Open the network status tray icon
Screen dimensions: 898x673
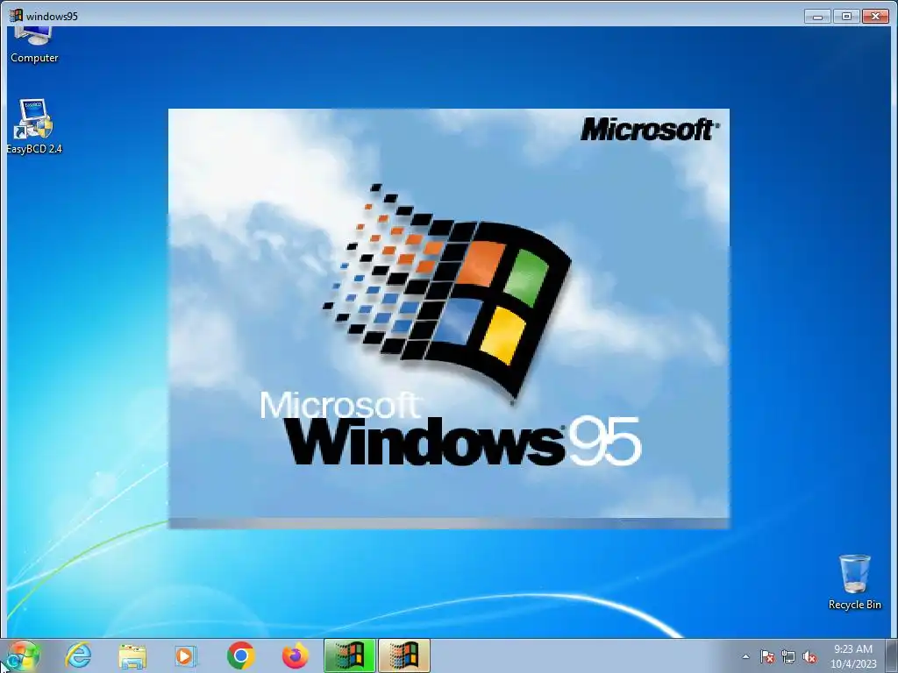pos(788,656)
